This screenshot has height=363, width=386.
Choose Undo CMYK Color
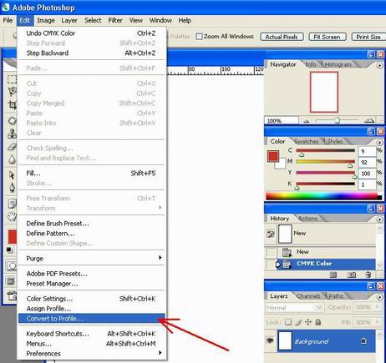[x=92, y=33]
